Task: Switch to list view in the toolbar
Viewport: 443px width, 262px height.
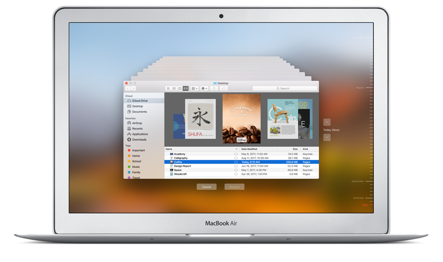Action: [174, 88]
